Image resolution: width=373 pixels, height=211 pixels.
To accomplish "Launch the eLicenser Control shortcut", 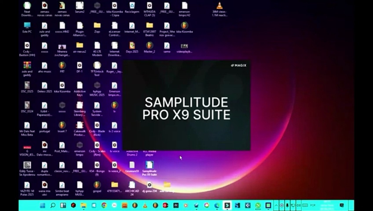I will [114, 25].
